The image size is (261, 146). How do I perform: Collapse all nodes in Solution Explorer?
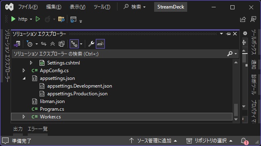pyautogui.click(x=53, y=44)
